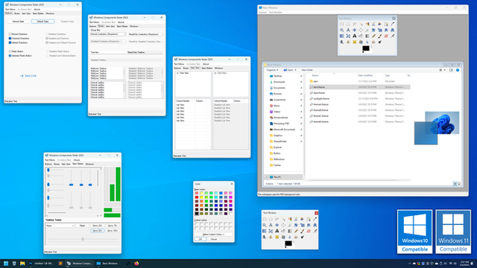Click Define Custom Colors button

214,234
